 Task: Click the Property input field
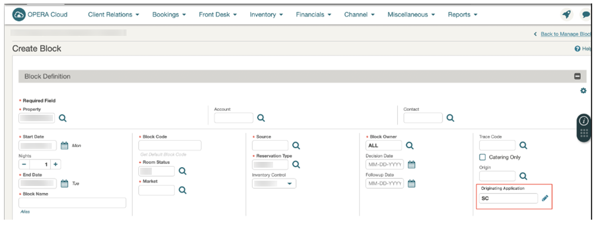point(37,118)
